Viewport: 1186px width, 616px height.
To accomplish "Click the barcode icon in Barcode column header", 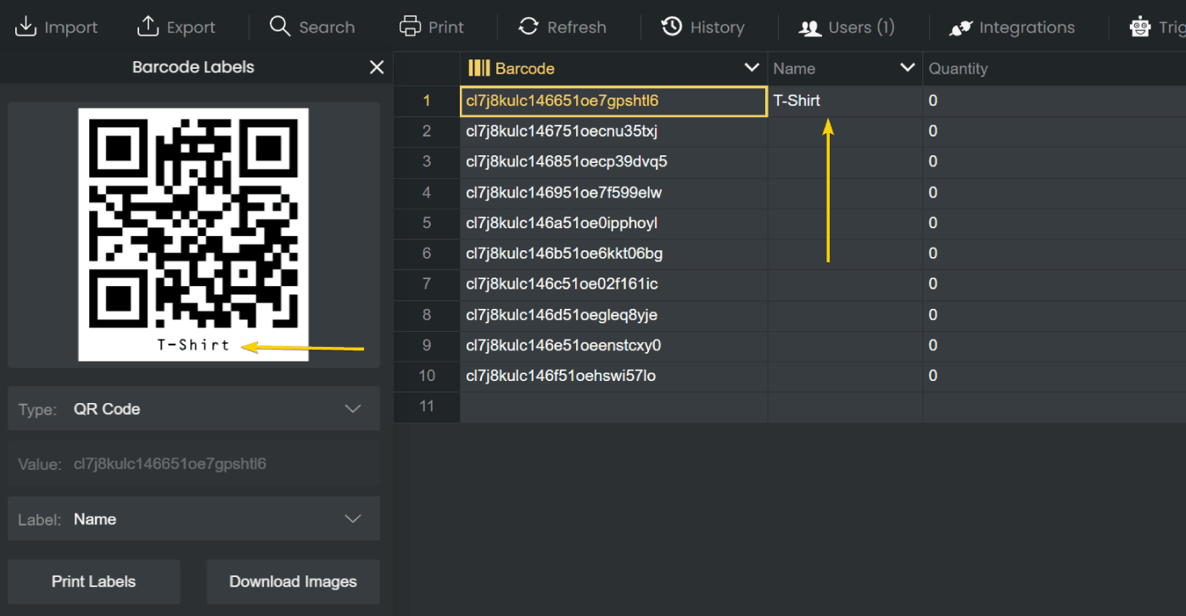I will tap(479, 68).
